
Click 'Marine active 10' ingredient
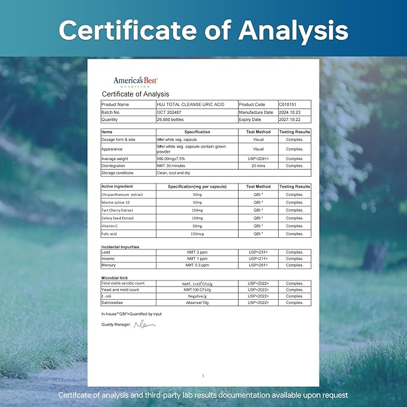pyautogui.click(x=115, y=203)
